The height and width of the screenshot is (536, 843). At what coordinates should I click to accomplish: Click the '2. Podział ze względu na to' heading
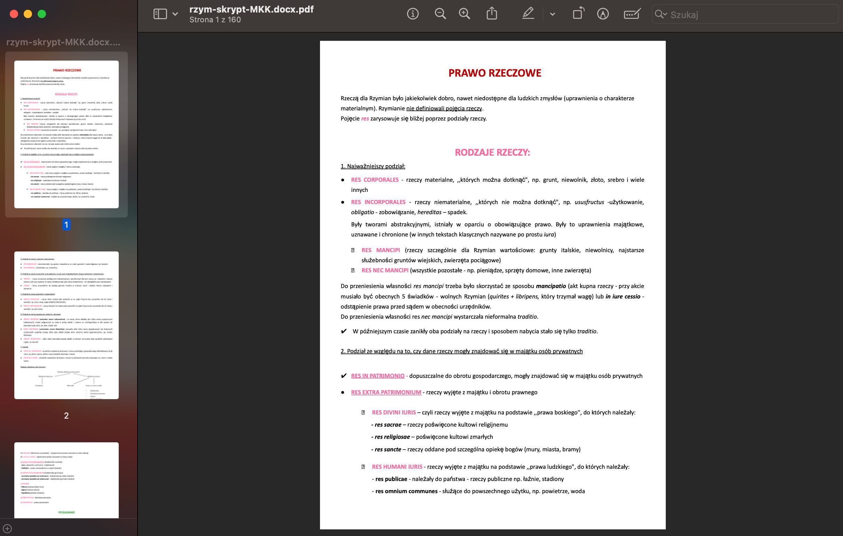[461, 351]
